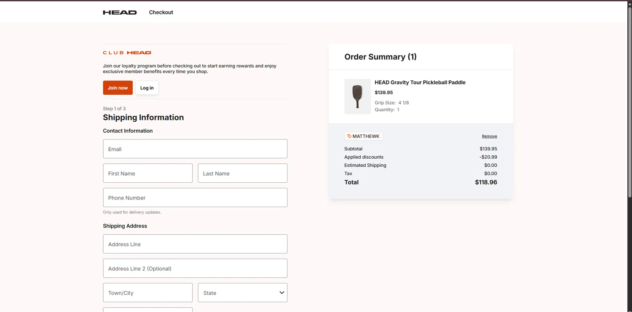Click the $139.95 subtotal value
632x312 pixels.
point(488,149)
